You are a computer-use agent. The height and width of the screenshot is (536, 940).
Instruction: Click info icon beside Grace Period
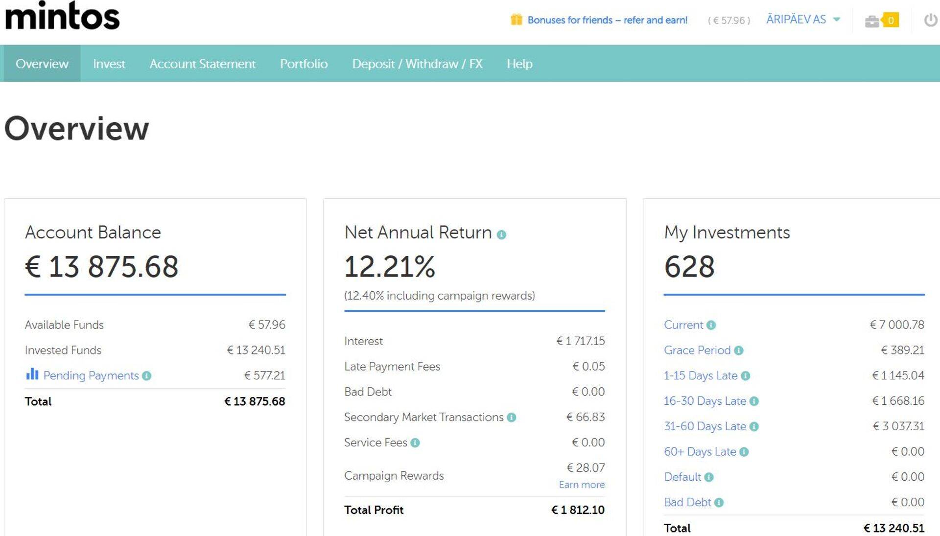739,350
